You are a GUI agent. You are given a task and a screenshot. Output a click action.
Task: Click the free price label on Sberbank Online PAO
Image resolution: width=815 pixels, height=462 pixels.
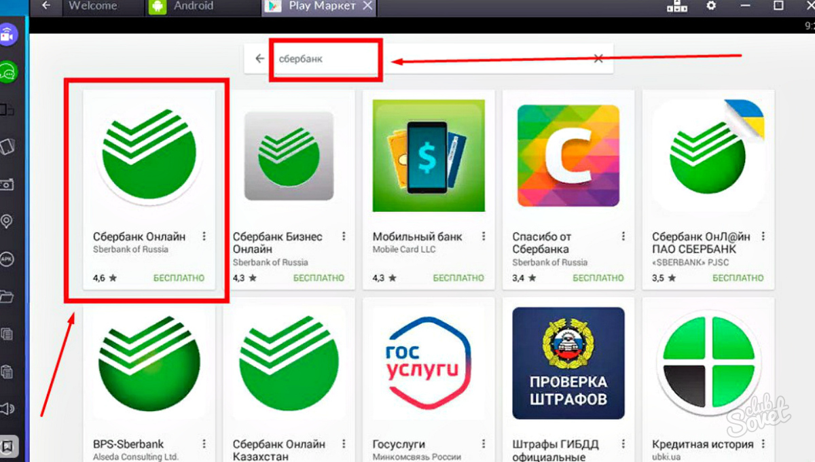(738, 278)
